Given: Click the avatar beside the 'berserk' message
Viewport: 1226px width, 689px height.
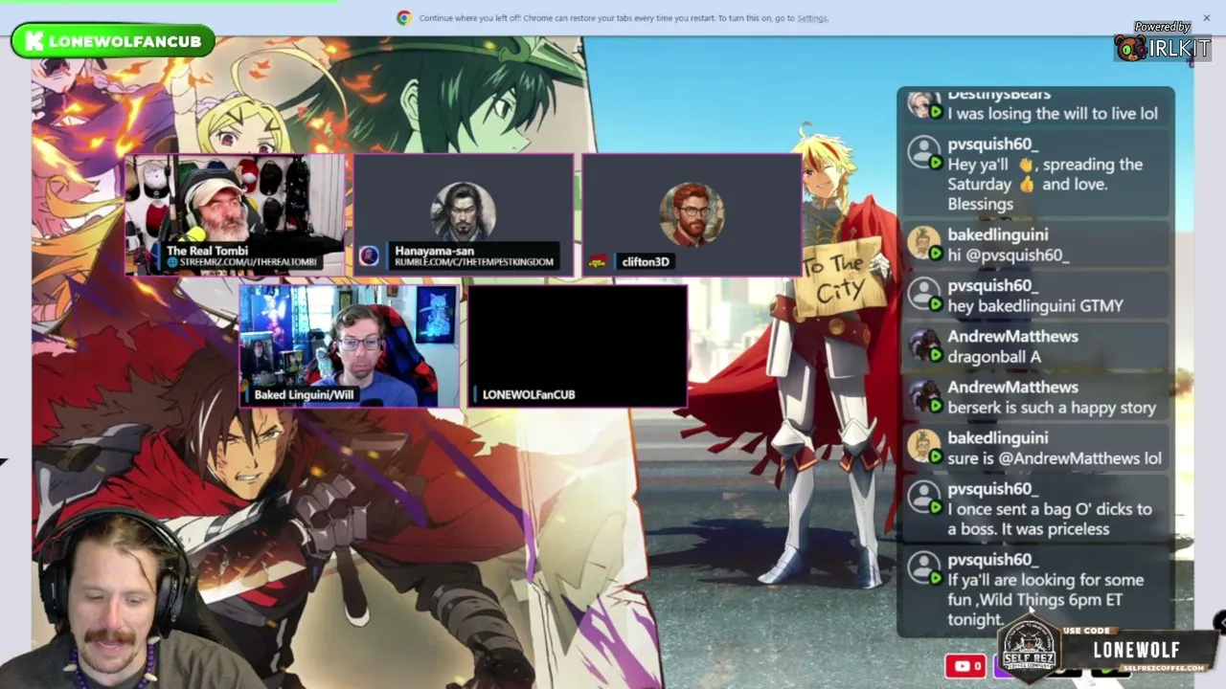Looking at the screenshot, I should pyautogui.click(x=924, y=396).
